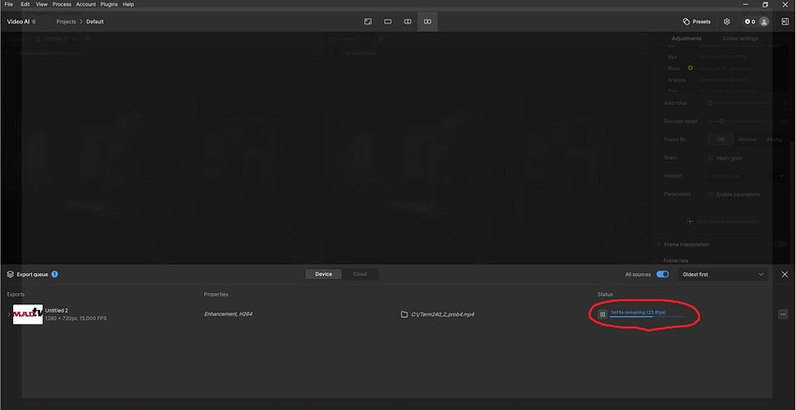Open the Process menu
Viewport: 796px width, 410px height.
[62, 5]
